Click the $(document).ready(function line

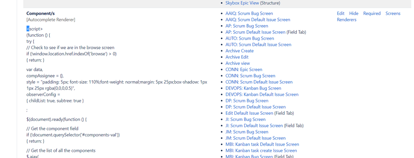(x=56, y=119)
